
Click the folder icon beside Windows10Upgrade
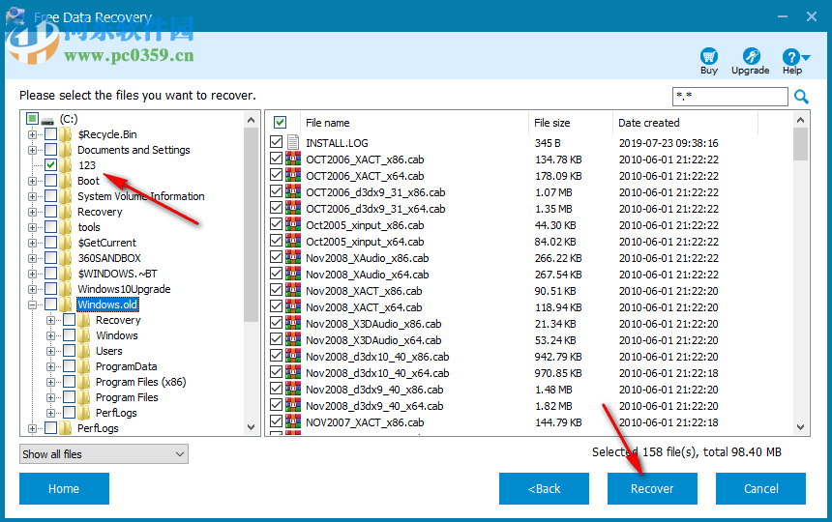point(65,289)
